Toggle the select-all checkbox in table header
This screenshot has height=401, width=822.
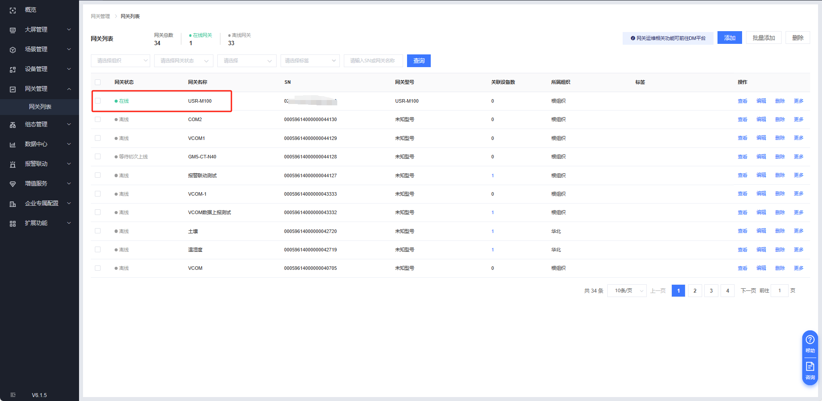tap(97, 82)
